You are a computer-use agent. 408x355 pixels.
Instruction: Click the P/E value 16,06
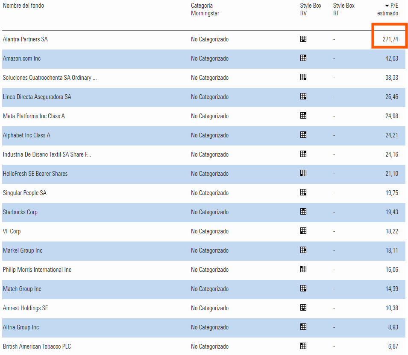tap(392, 270)
